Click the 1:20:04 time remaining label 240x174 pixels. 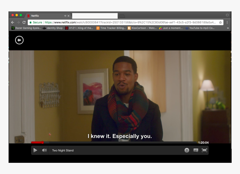point(203,143)
